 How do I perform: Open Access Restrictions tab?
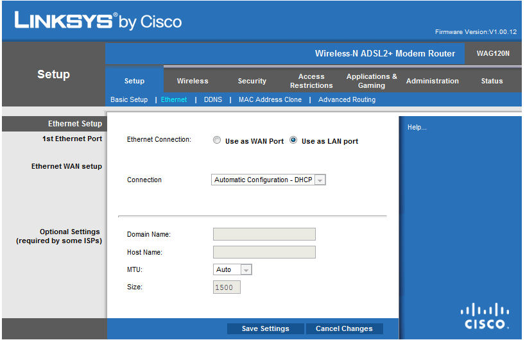[311, 81]
